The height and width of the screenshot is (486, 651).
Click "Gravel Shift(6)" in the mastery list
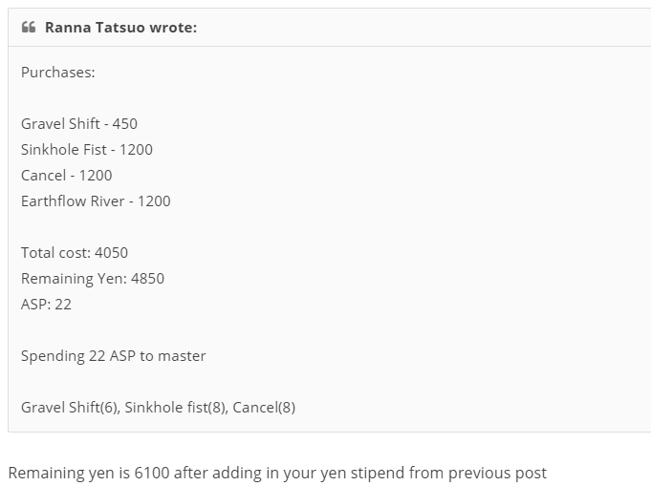coord(71,408)
